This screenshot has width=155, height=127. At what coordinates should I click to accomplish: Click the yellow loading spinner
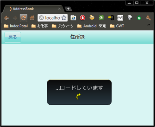click(x=78, y=96)
